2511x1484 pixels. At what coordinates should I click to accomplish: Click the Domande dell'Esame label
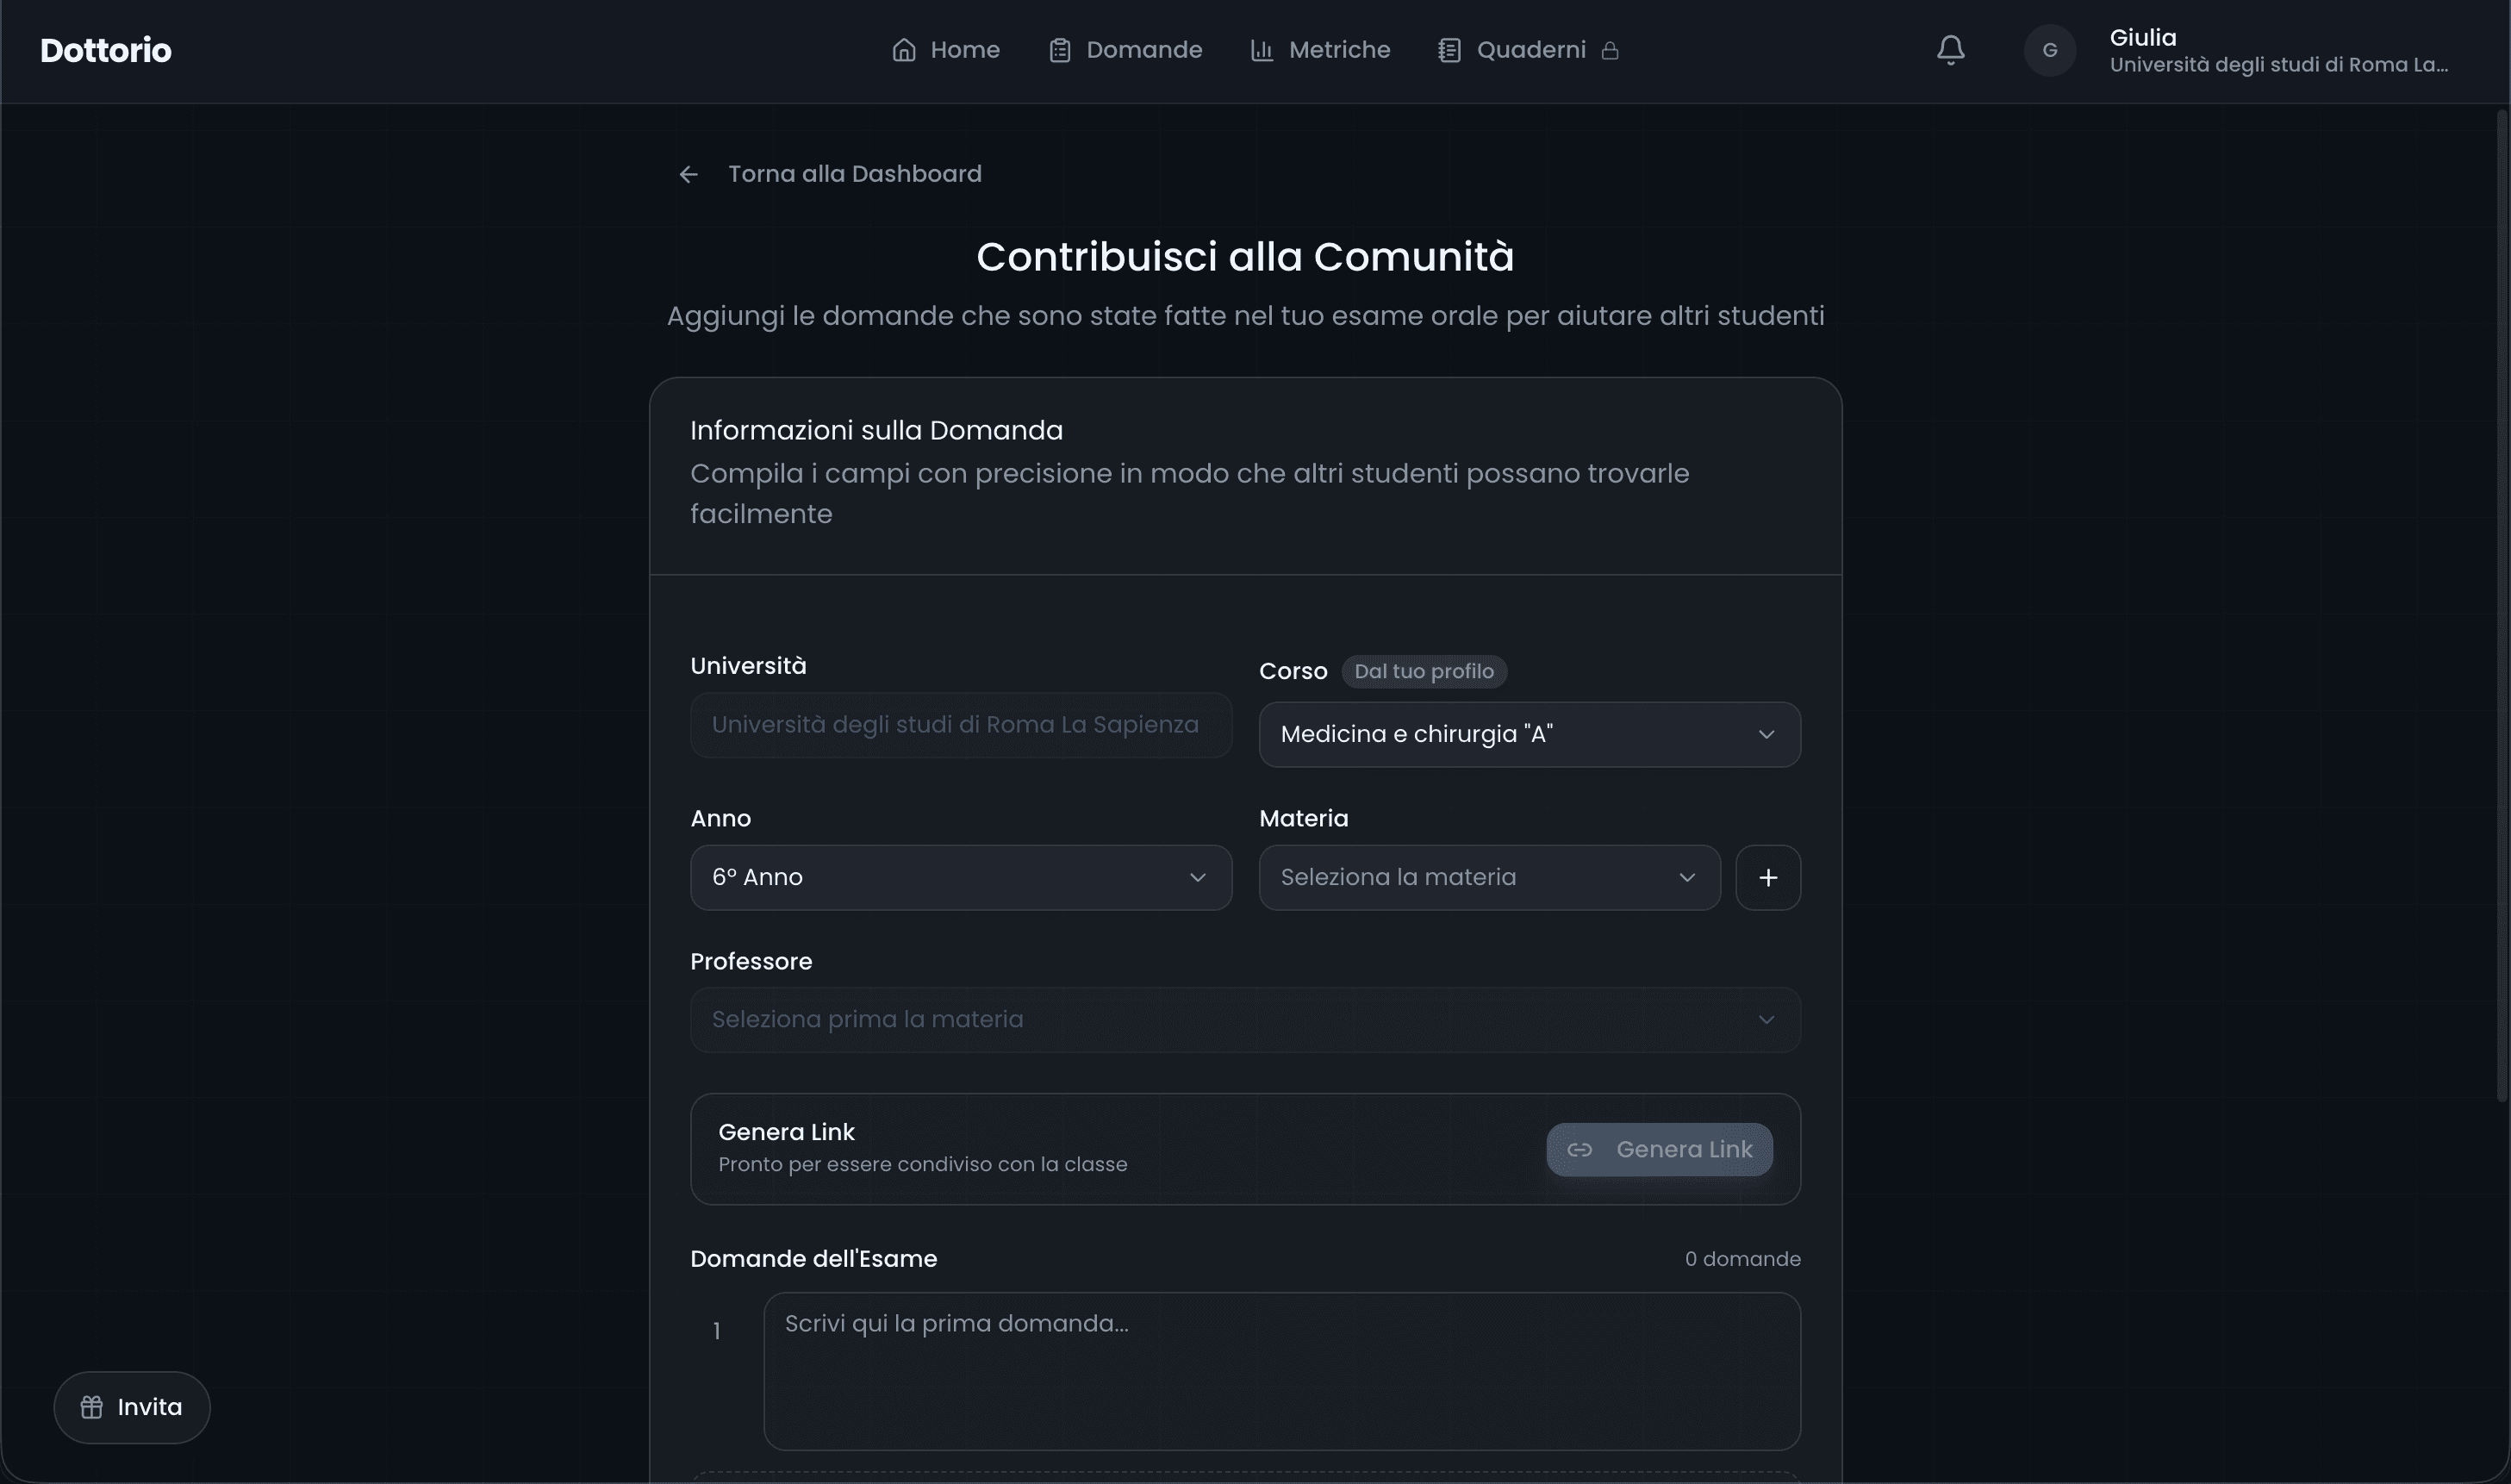pos(813,1259)
